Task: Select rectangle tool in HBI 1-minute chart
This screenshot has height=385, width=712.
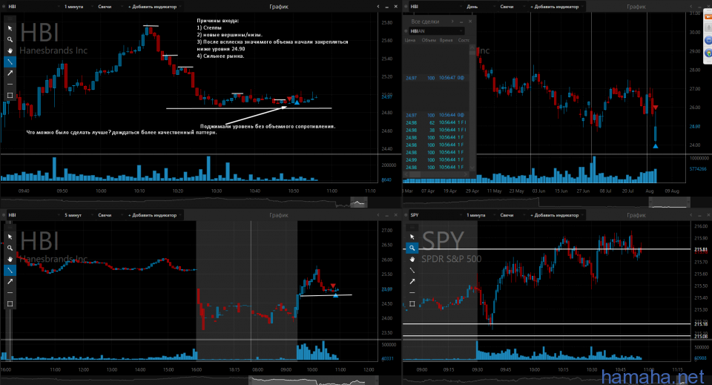Action: [x=10, y=96]
